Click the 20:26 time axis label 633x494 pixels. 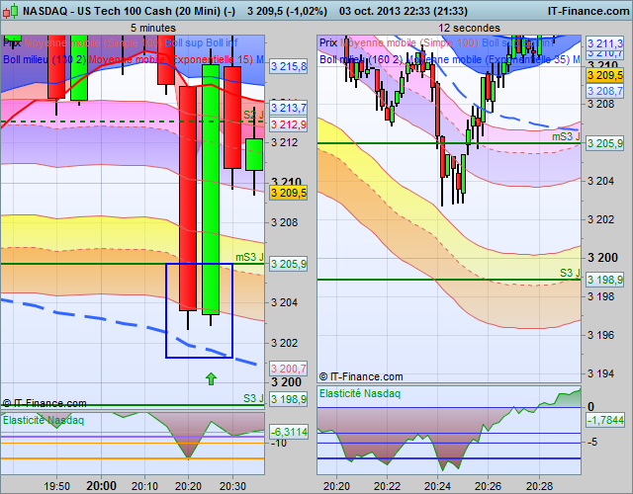488,486
